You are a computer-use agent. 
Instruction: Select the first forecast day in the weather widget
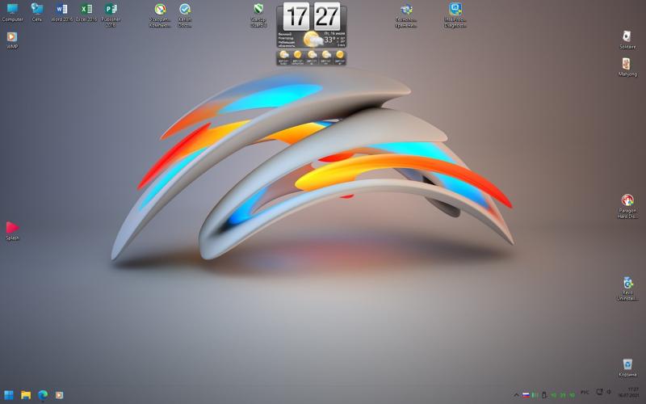point(283,57)
